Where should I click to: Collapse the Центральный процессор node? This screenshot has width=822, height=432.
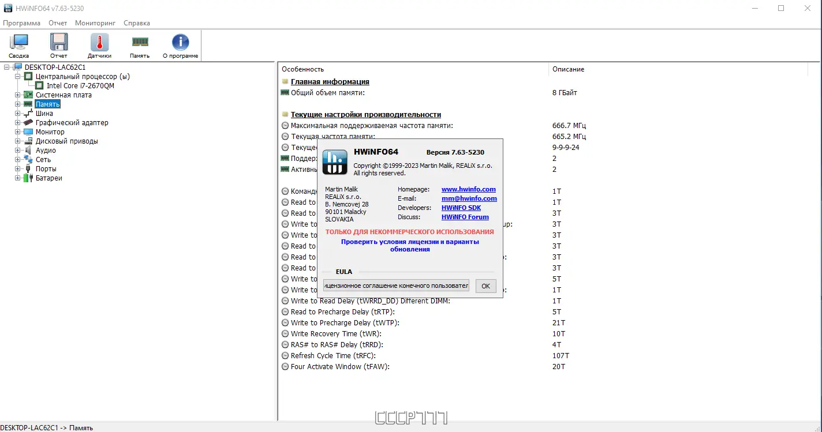17,77
